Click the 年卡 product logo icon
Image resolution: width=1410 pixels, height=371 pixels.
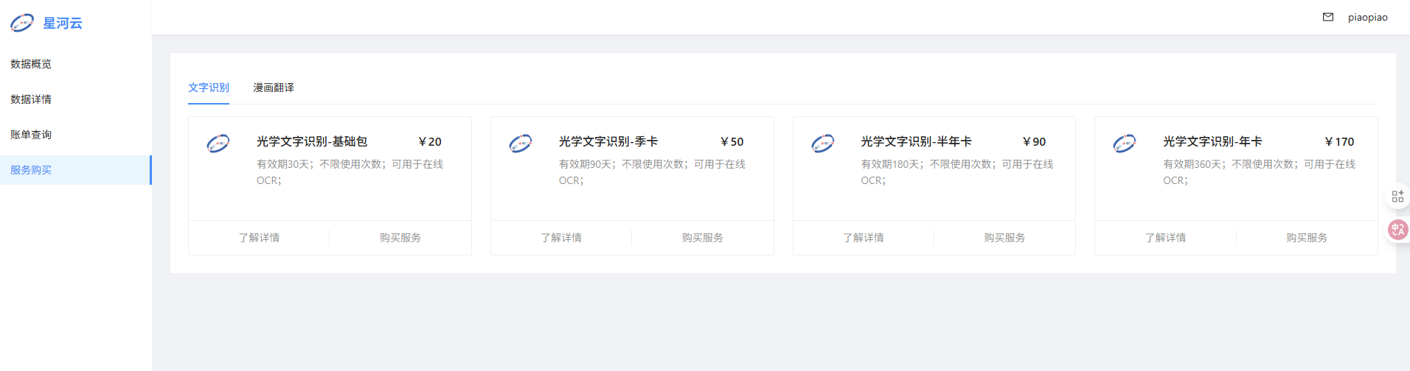(1125, 143)
